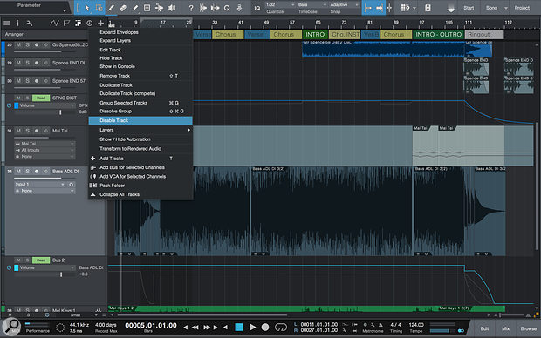
Task: Toggle the loop transport button
Action: coord(280,327)
